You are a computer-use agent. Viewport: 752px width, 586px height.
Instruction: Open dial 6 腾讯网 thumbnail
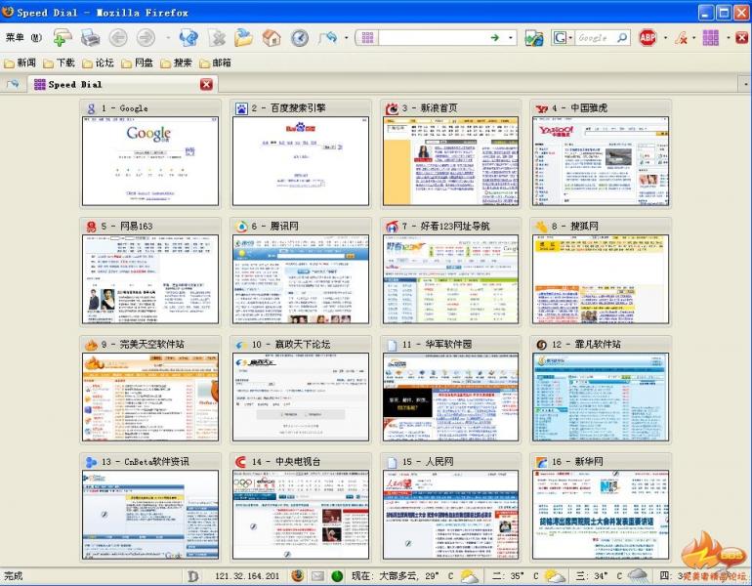pos(301,279)
